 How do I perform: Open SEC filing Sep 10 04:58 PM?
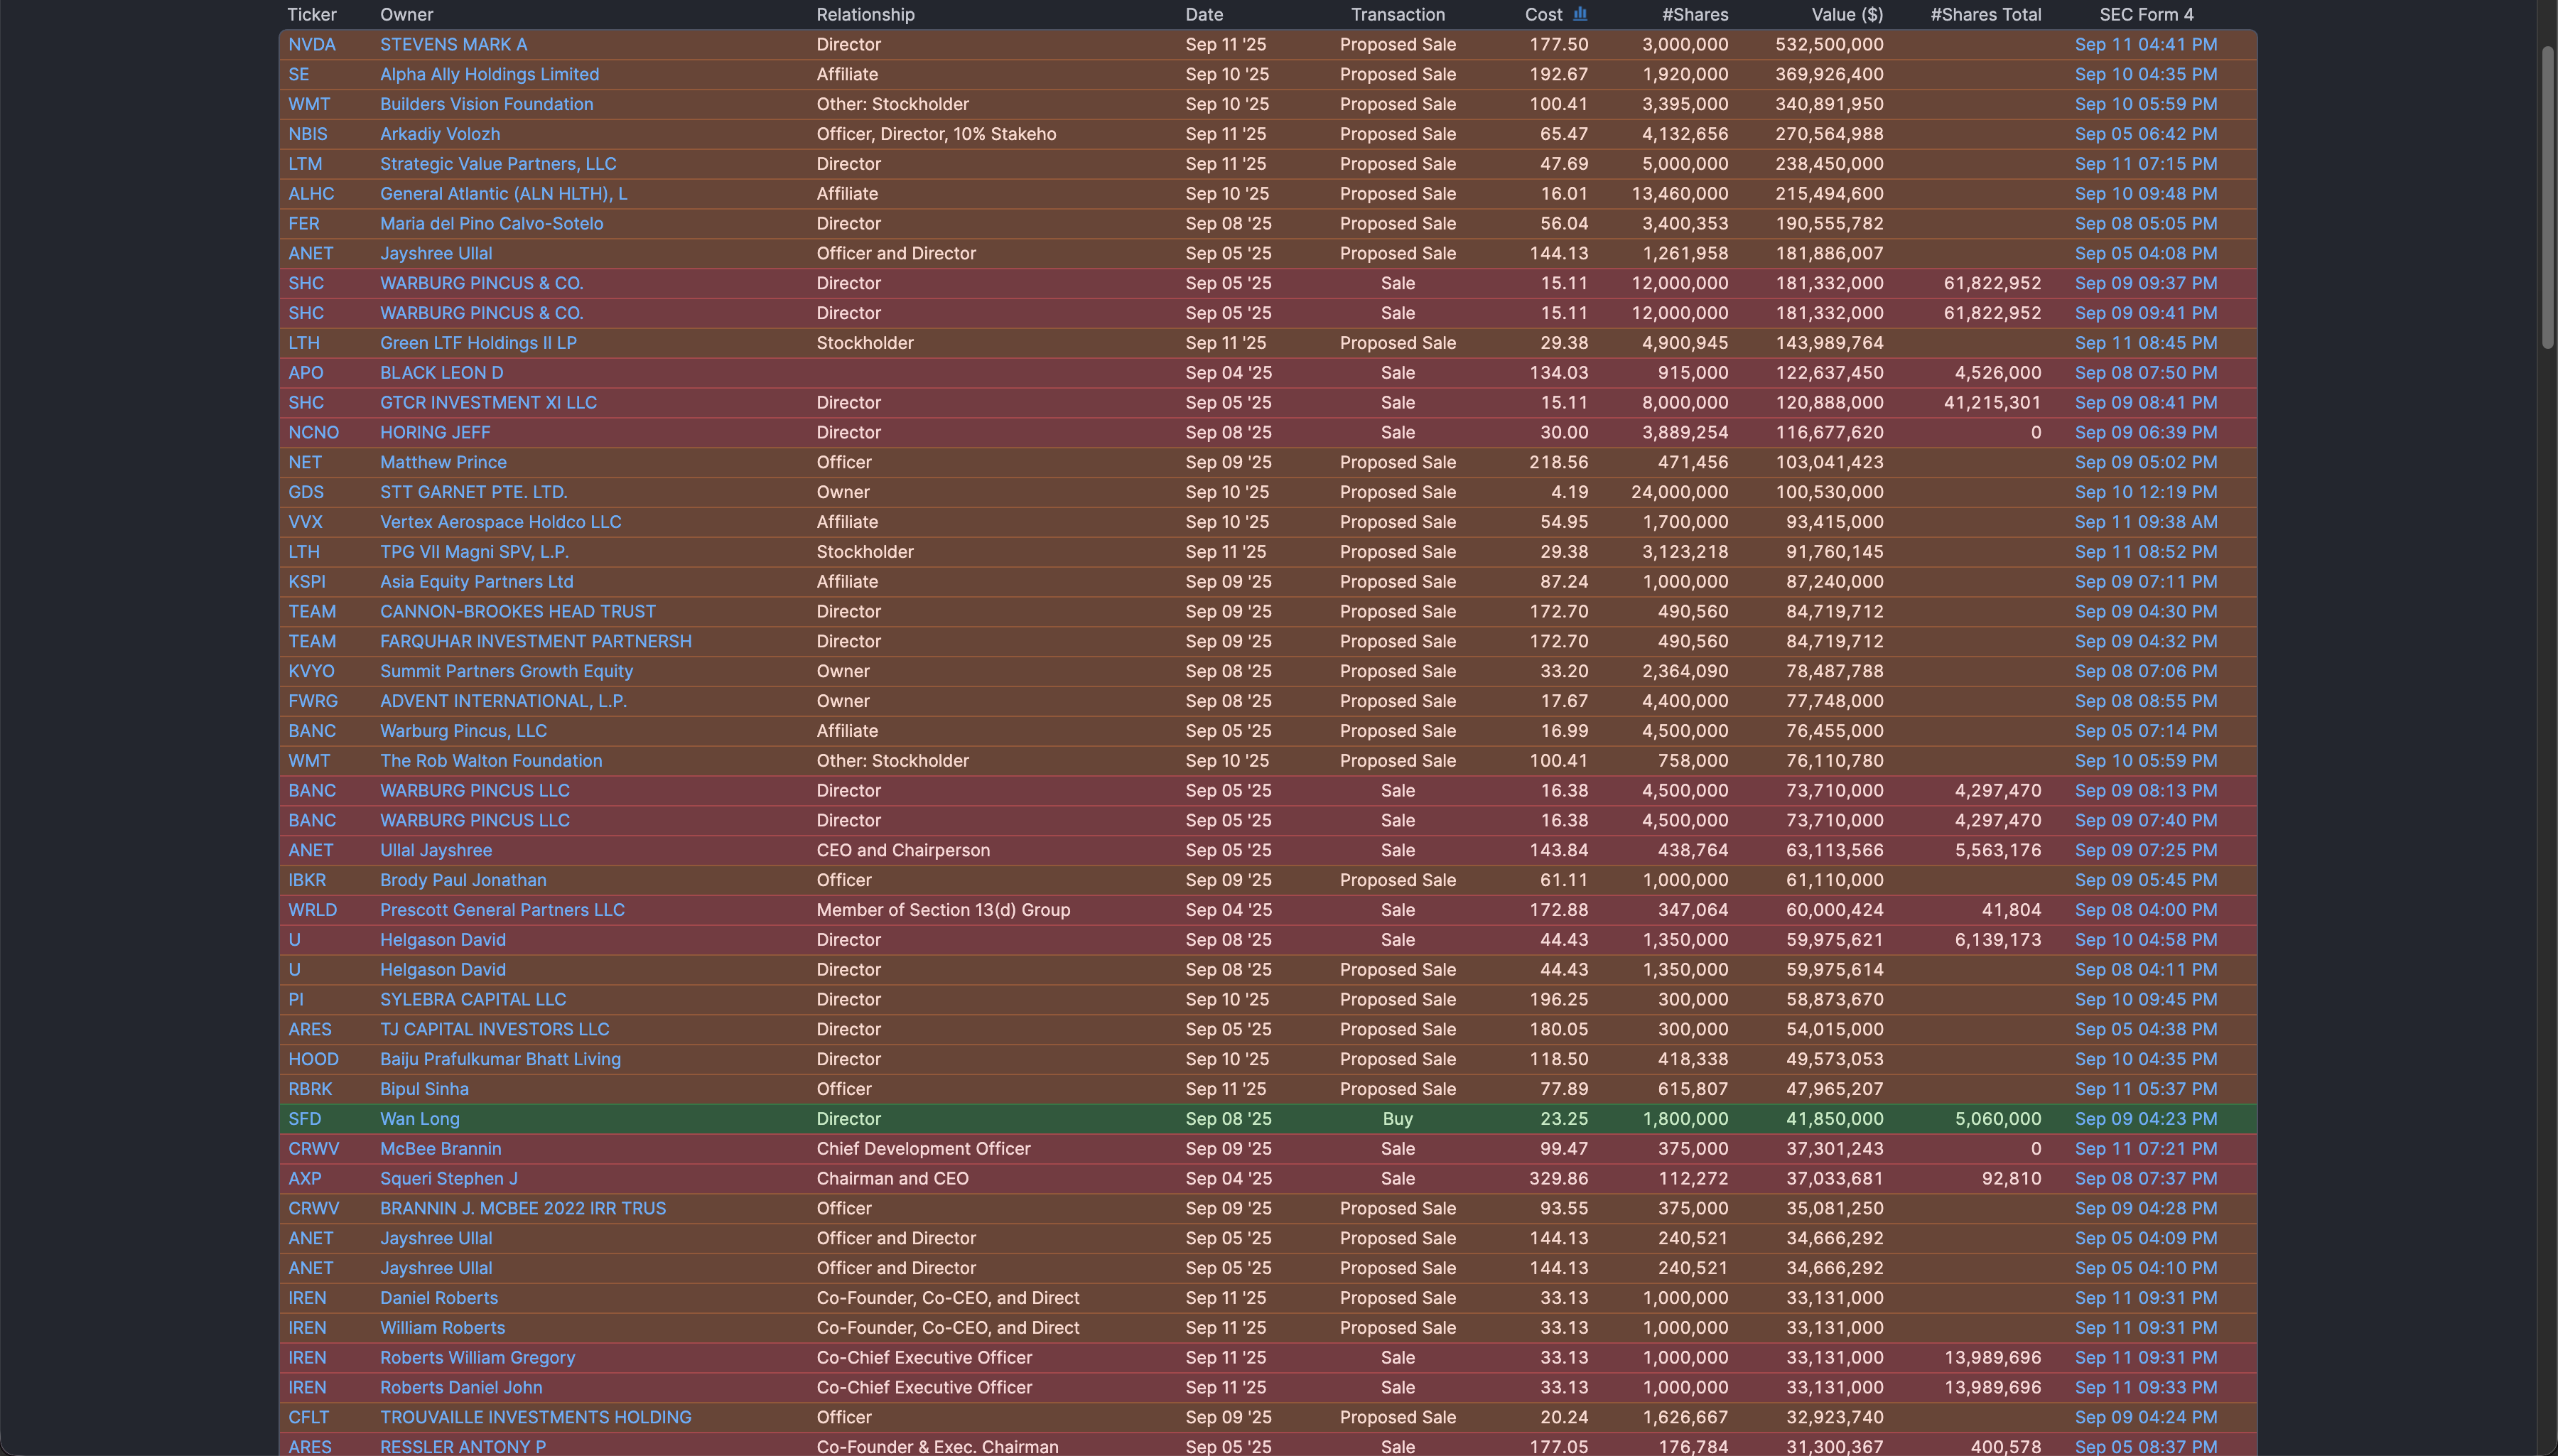(2145, 940)
